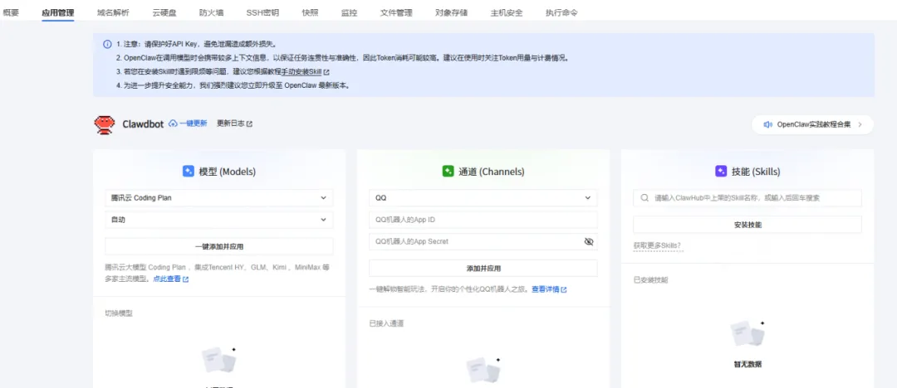
Task: Click the search magnifier icon in Skills
Action: [645, 197]
